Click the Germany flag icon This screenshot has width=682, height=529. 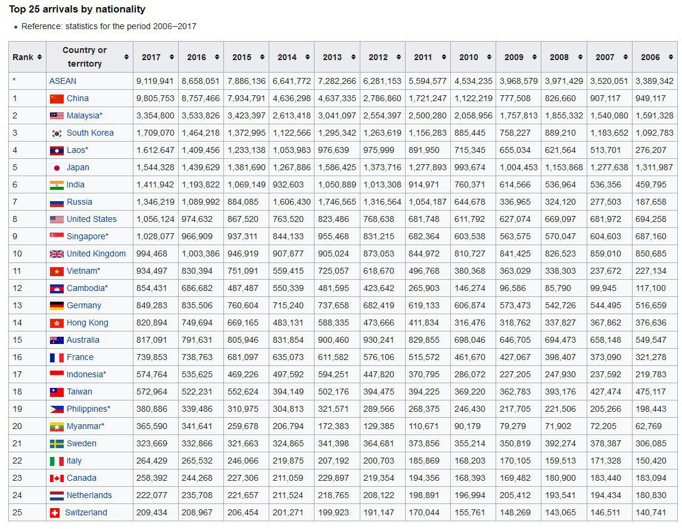click(x=57, y=306)
